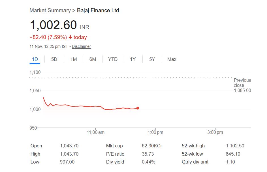Select the 1D time range tab
This screenshot has height=172, width=267.
tap(35, 59)
